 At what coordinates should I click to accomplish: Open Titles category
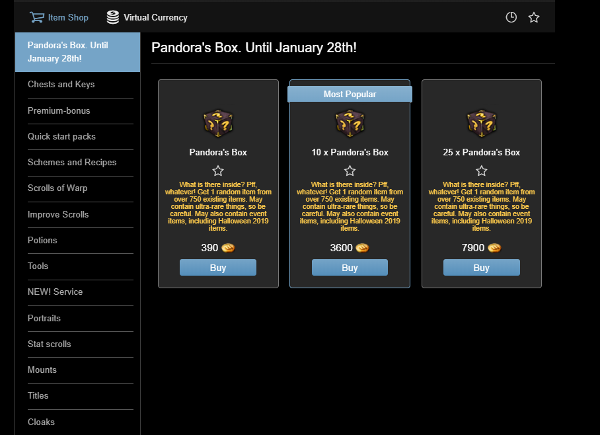pyautogui.click(x=81, y=396)
